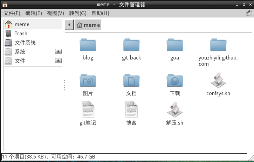Select the 解压.sh script icon
The height and width of the screenshot is (162, 254).
[x=174, y=110]
